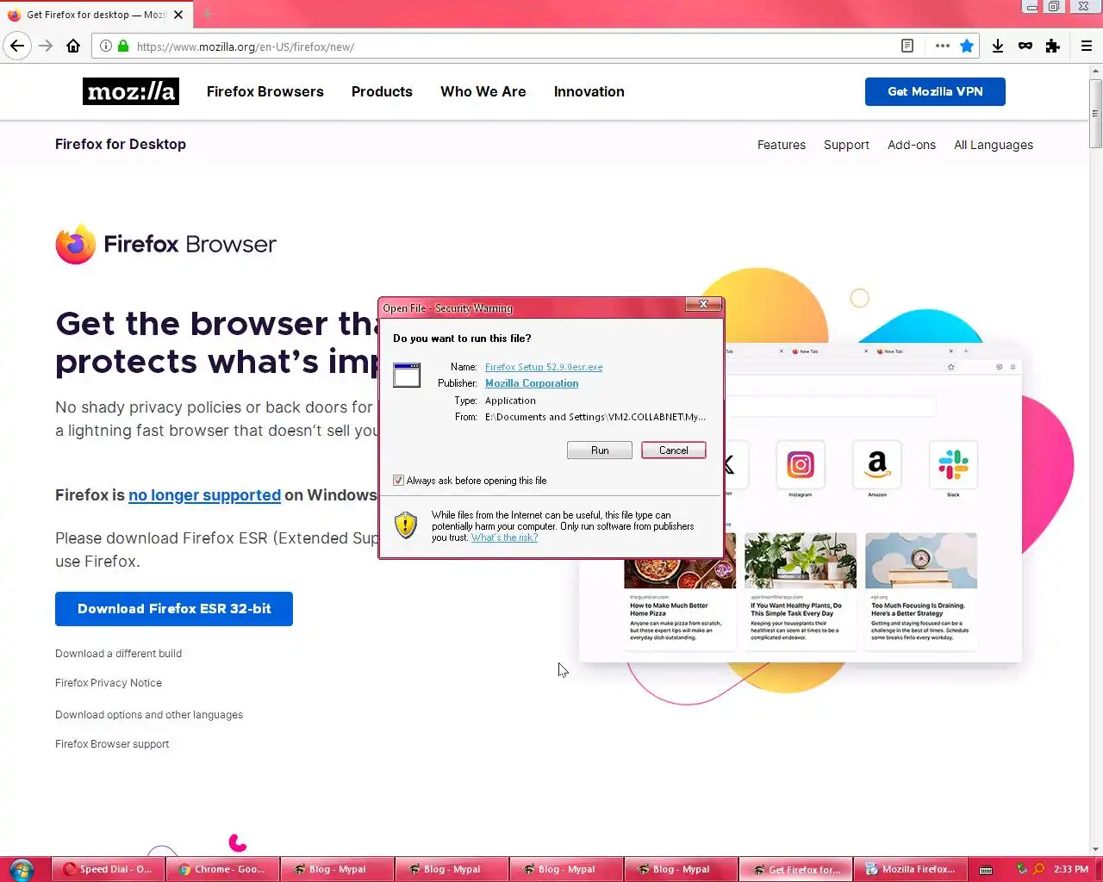Click the green padlock security icon
The height and width of the screenshot is (882, 1103).
click(123, 47)
